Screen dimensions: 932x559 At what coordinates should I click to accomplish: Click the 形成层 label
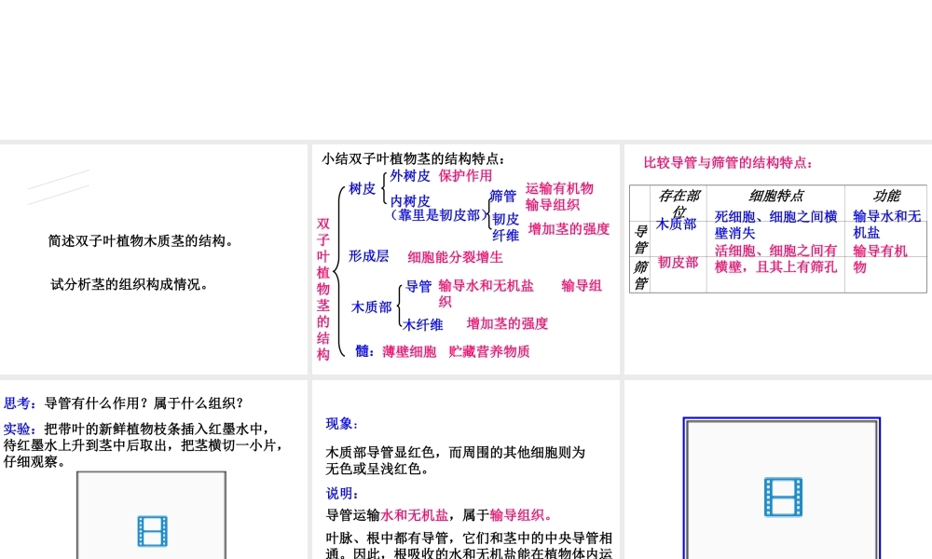tap(368, 256)
